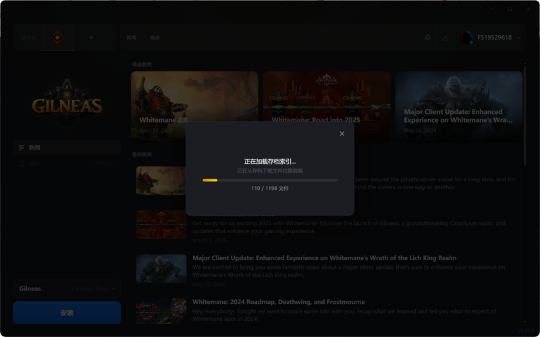
Task: Select 插件 in the left sidebar
Action: pos(67,163)
